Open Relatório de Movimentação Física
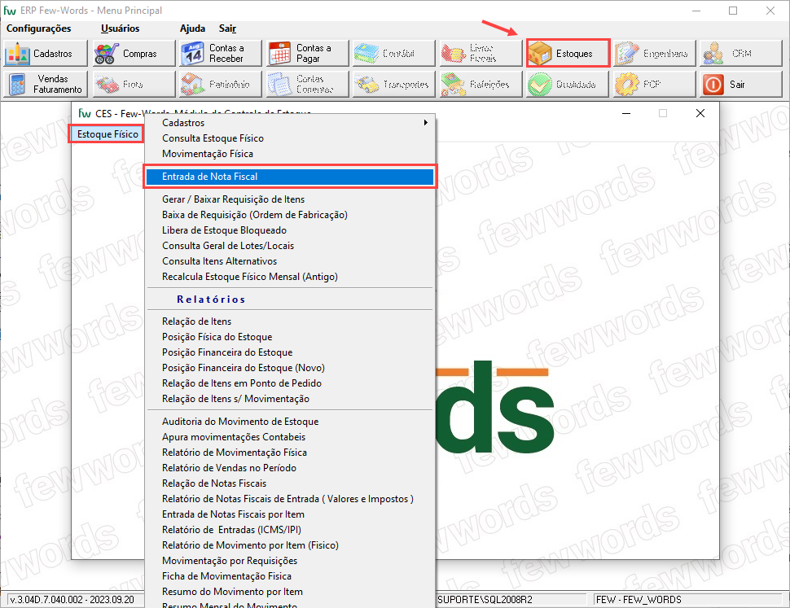This screenshot has height=608, width=790. 290,453
